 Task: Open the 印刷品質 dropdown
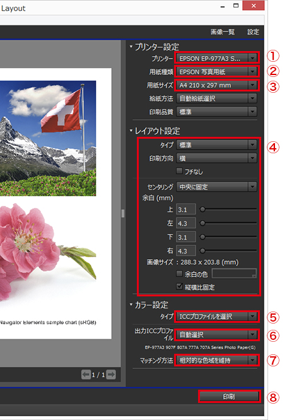pyautogui.click(x=216, y=112)
